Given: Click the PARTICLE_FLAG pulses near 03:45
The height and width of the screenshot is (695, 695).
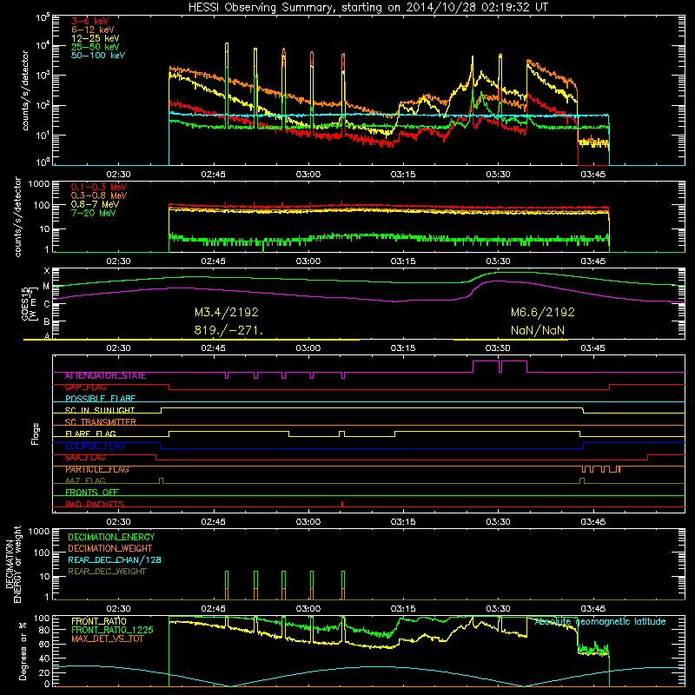Looking at the screenshot, I should click(x=601, y=469).
